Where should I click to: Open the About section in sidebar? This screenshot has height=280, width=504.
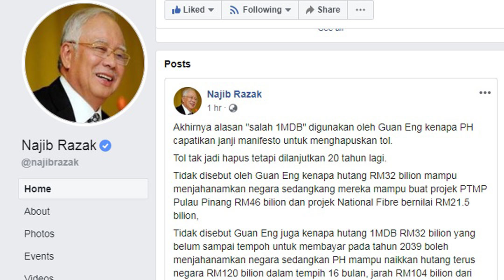pos(37,211)
